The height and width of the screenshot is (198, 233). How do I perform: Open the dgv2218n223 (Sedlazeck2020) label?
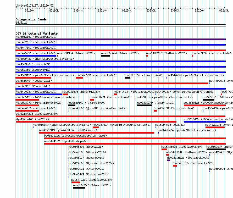pos(37,114)
